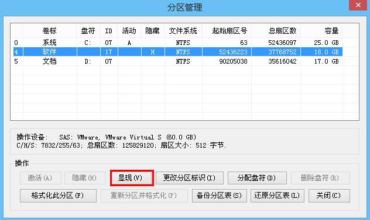Click the C/H/S geometry info line

(x=121, y=145)
